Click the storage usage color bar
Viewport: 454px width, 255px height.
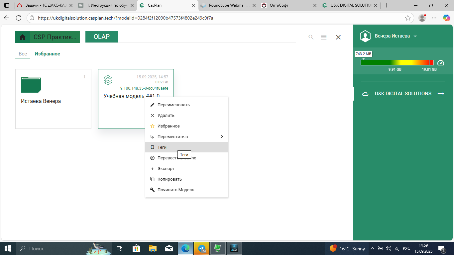tap(397, 62)
